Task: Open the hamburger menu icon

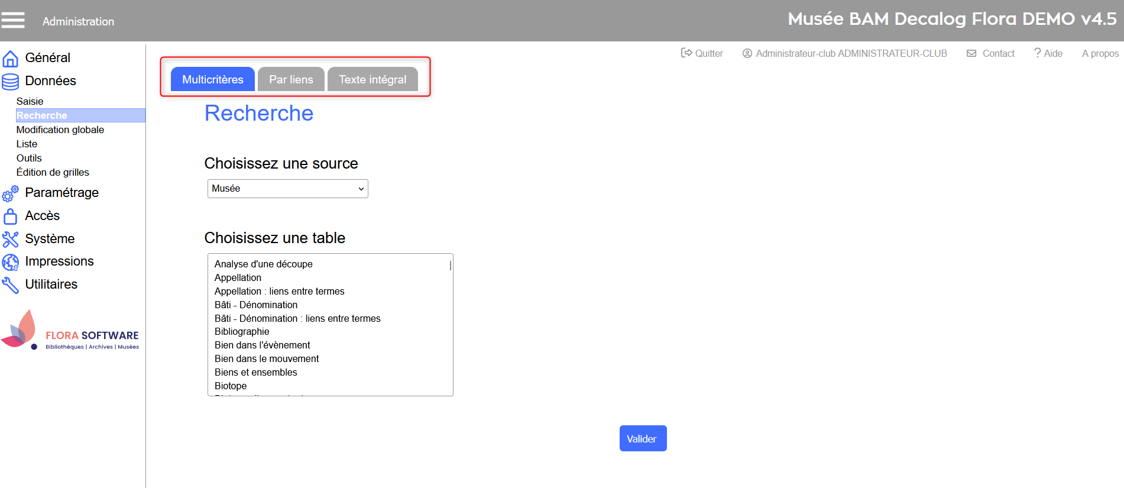Action: (13, 21)
